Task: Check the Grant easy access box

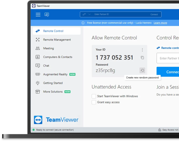Action: point(94,102)
